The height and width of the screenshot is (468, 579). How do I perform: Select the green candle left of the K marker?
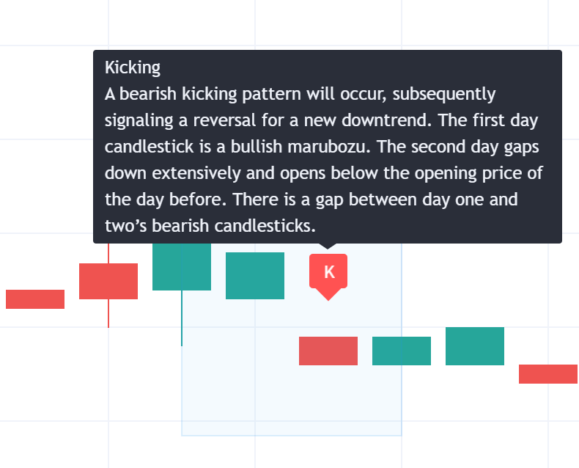click(x=255, y=276)
